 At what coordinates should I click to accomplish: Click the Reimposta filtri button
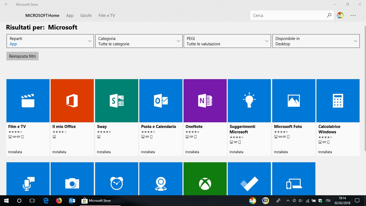(x=23, y=56)
